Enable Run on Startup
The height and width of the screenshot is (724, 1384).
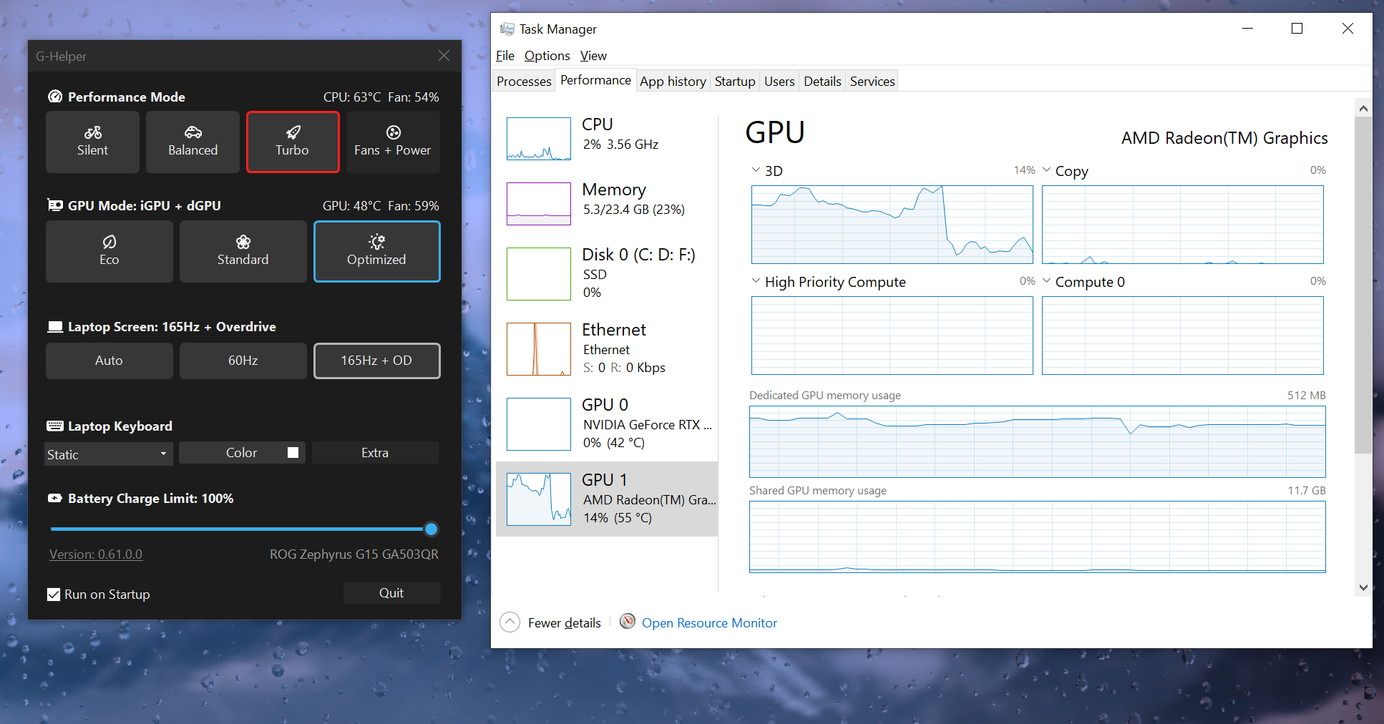click(54, 594)
